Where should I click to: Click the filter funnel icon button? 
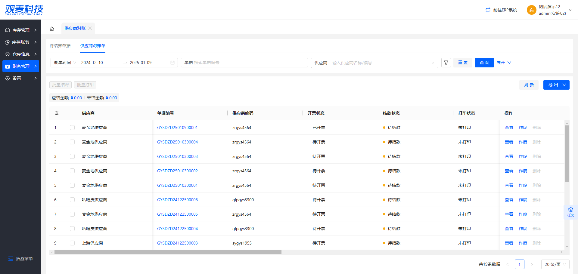click(x=446, y=63)
